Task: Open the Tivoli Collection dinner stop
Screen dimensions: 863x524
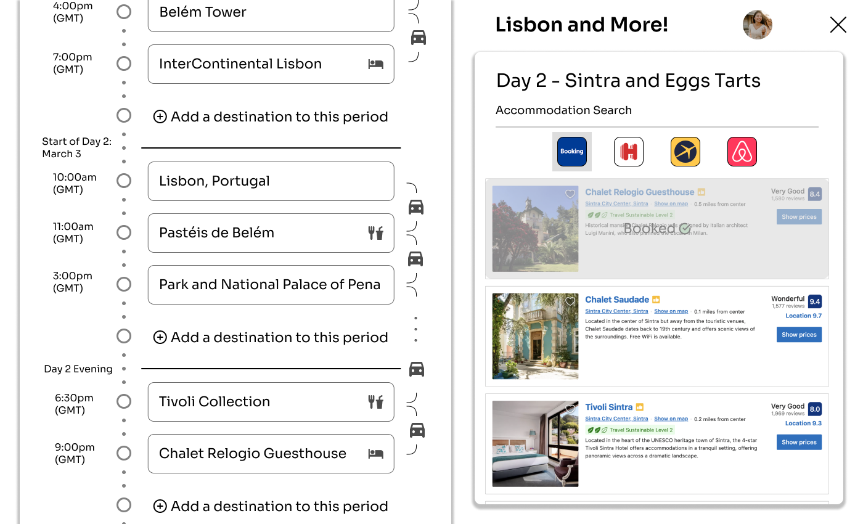Action: 271,402
